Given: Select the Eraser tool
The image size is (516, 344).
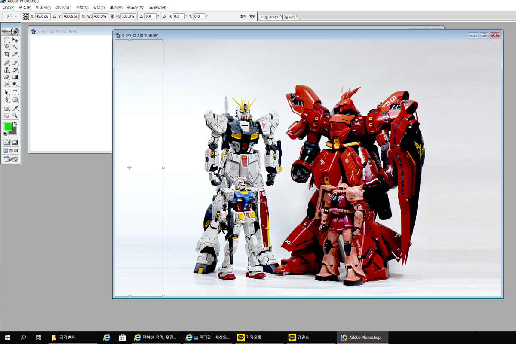Looking at the screenshot, I should (7, 77).
